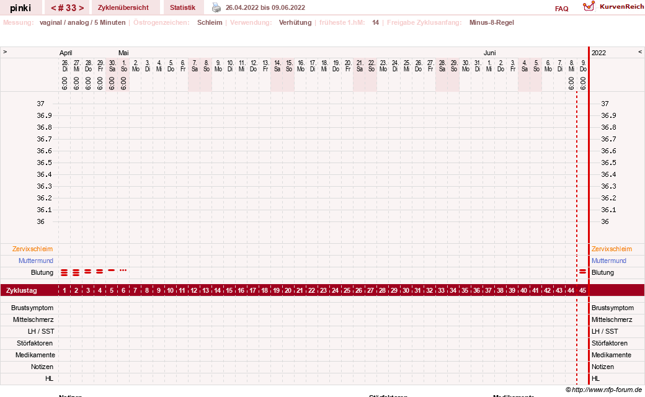
Task: Click the 6:00 time under 9. Do
Action: (x=583, y=84)
